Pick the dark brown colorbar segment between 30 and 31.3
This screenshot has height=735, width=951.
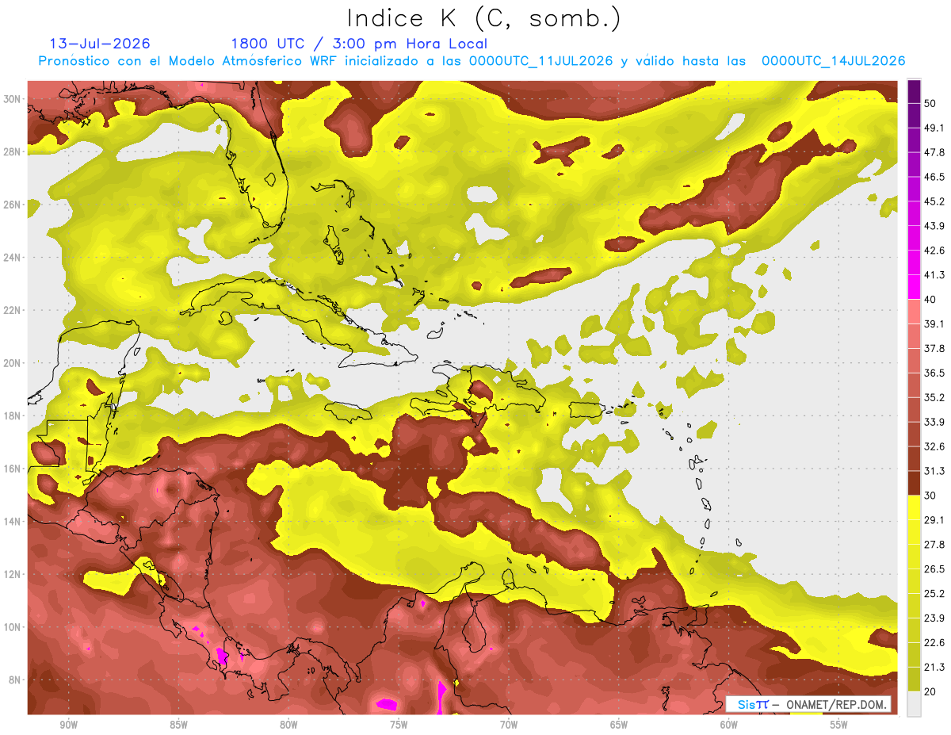point(914,483)
